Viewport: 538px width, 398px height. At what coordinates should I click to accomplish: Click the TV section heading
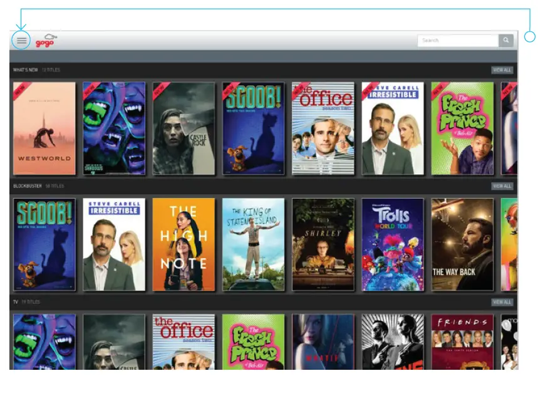tap(16, 302)
